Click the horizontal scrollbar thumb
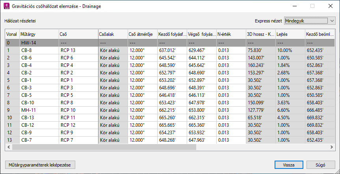The image size is (340, 174). 104,147
